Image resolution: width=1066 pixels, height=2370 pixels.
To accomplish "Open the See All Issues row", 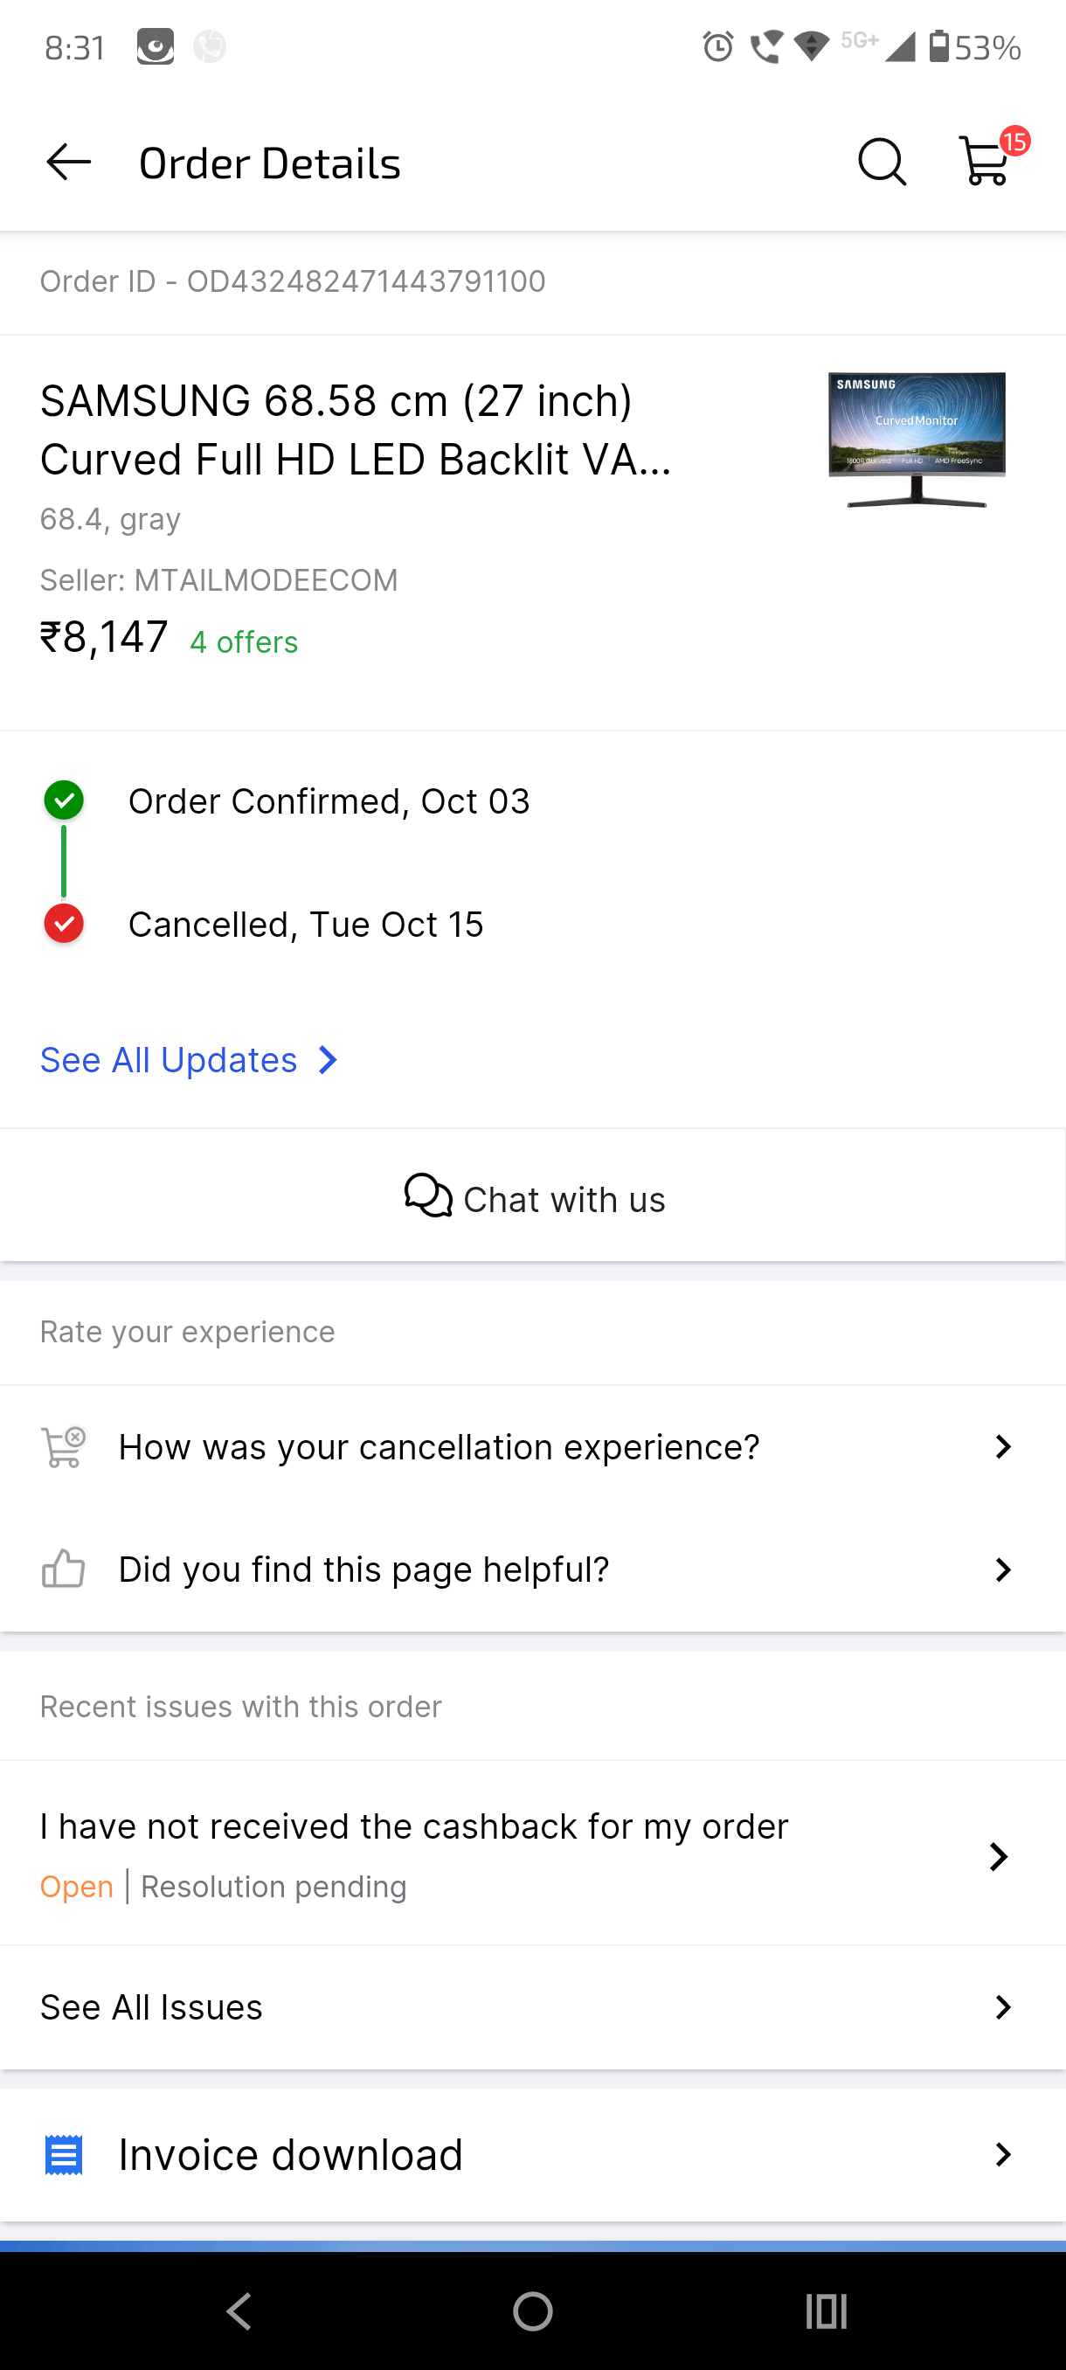I will pos(532,2006).
